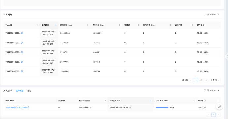Sort by response time (ms) column
The height and width of the screenshot is (119, 228).
click(88, 25)
